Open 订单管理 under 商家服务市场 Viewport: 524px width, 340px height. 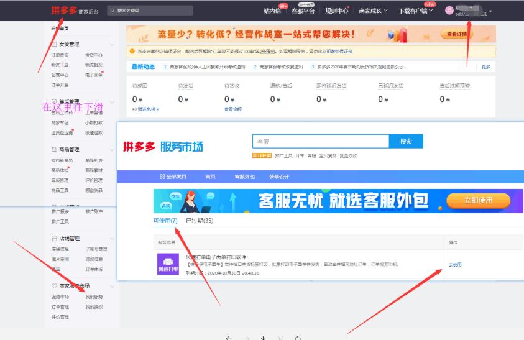60,307
